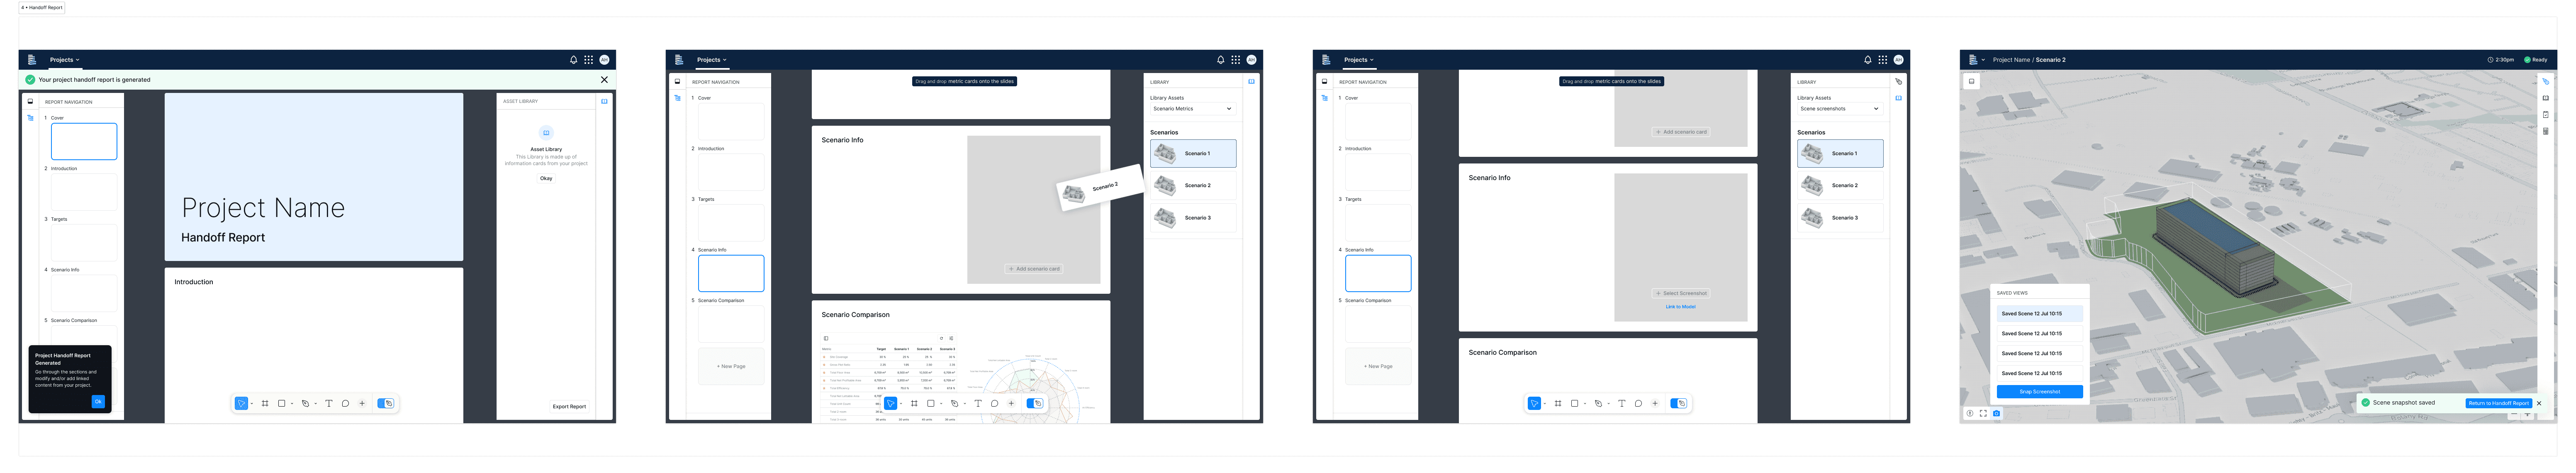Image resolution: width=2576 pixels, height=473 pixels.
Task: Open calculator icon in the scene's right sidebar
Action: tap(2545, 131)
